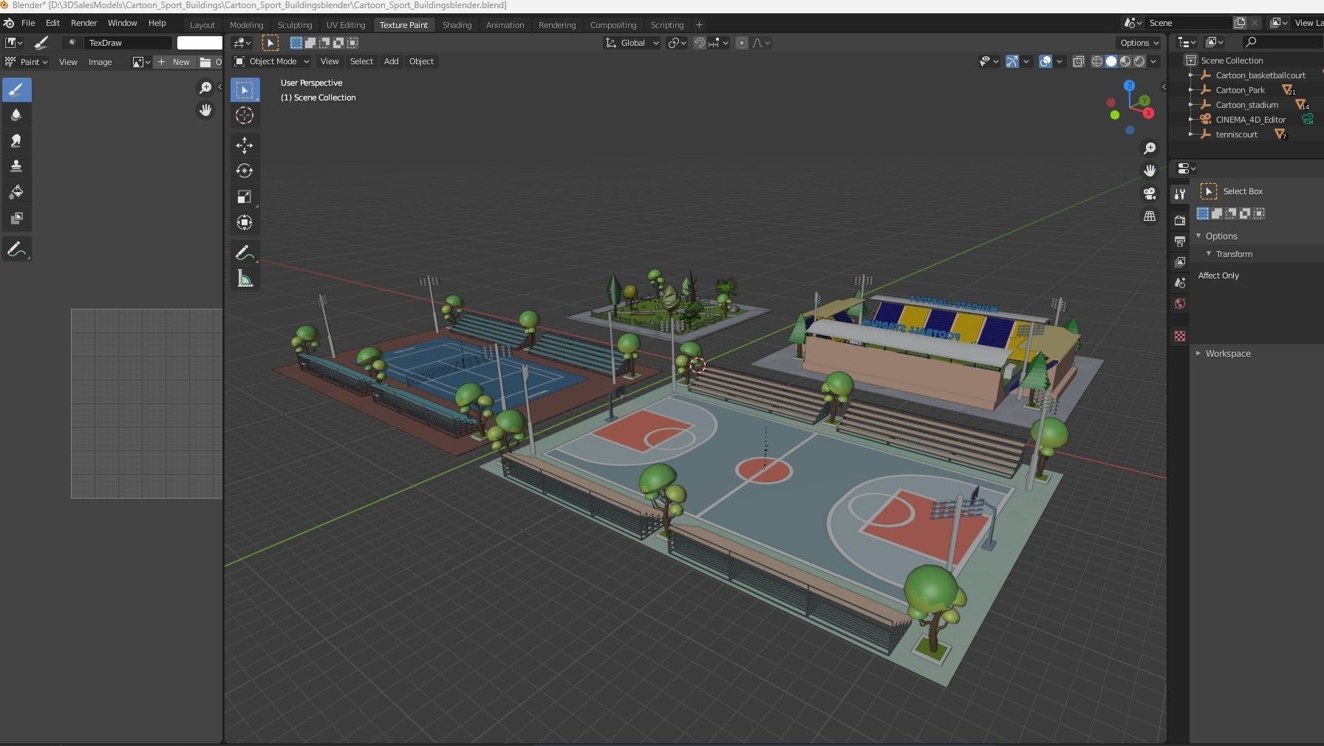
Task: Select the Clone stamp tool
Action: coord(16,166)
